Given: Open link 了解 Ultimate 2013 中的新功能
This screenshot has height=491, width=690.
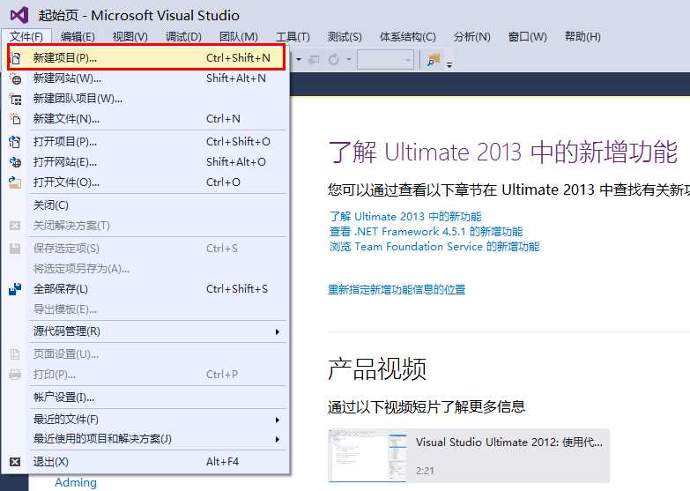Looking at the screenshot, I should point(405,217).
